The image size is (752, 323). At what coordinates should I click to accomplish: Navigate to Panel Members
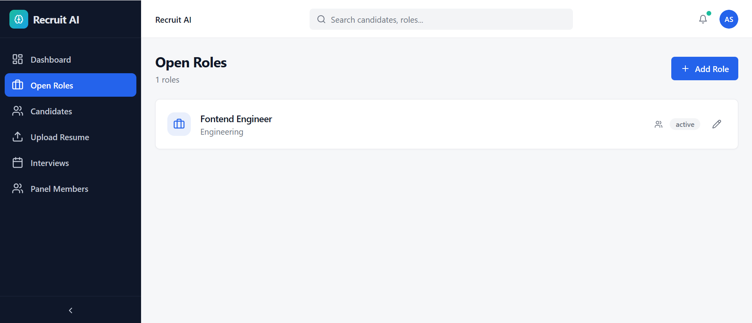tap(59, 189)
